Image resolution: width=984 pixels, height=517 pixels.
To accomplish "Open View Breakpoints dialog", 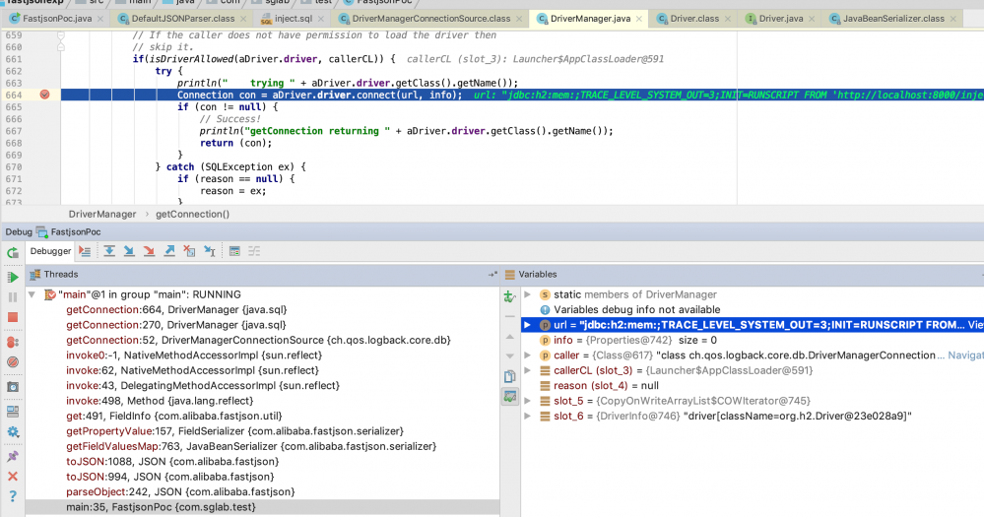I will tap(13, 342).
